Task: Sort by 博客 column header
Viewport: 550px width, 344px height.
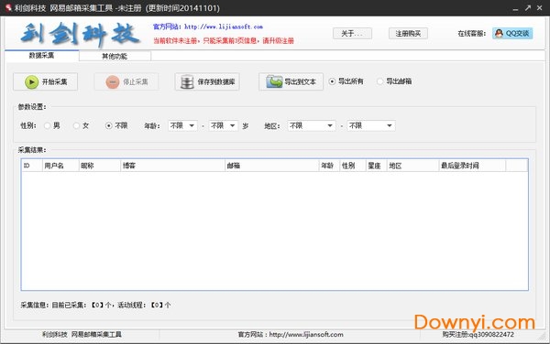Action: 172,166
